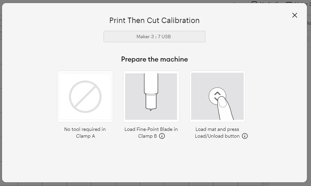Select the Maker 3 : 7 USB machine field

pyautogui.click(x=154, y=37)
